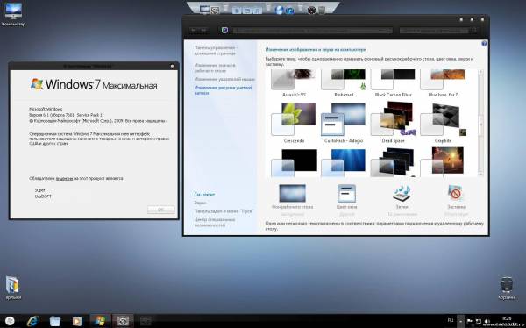Choose the Graphite theme
This screenshot has height=328, width=526.
click(443, 123)
